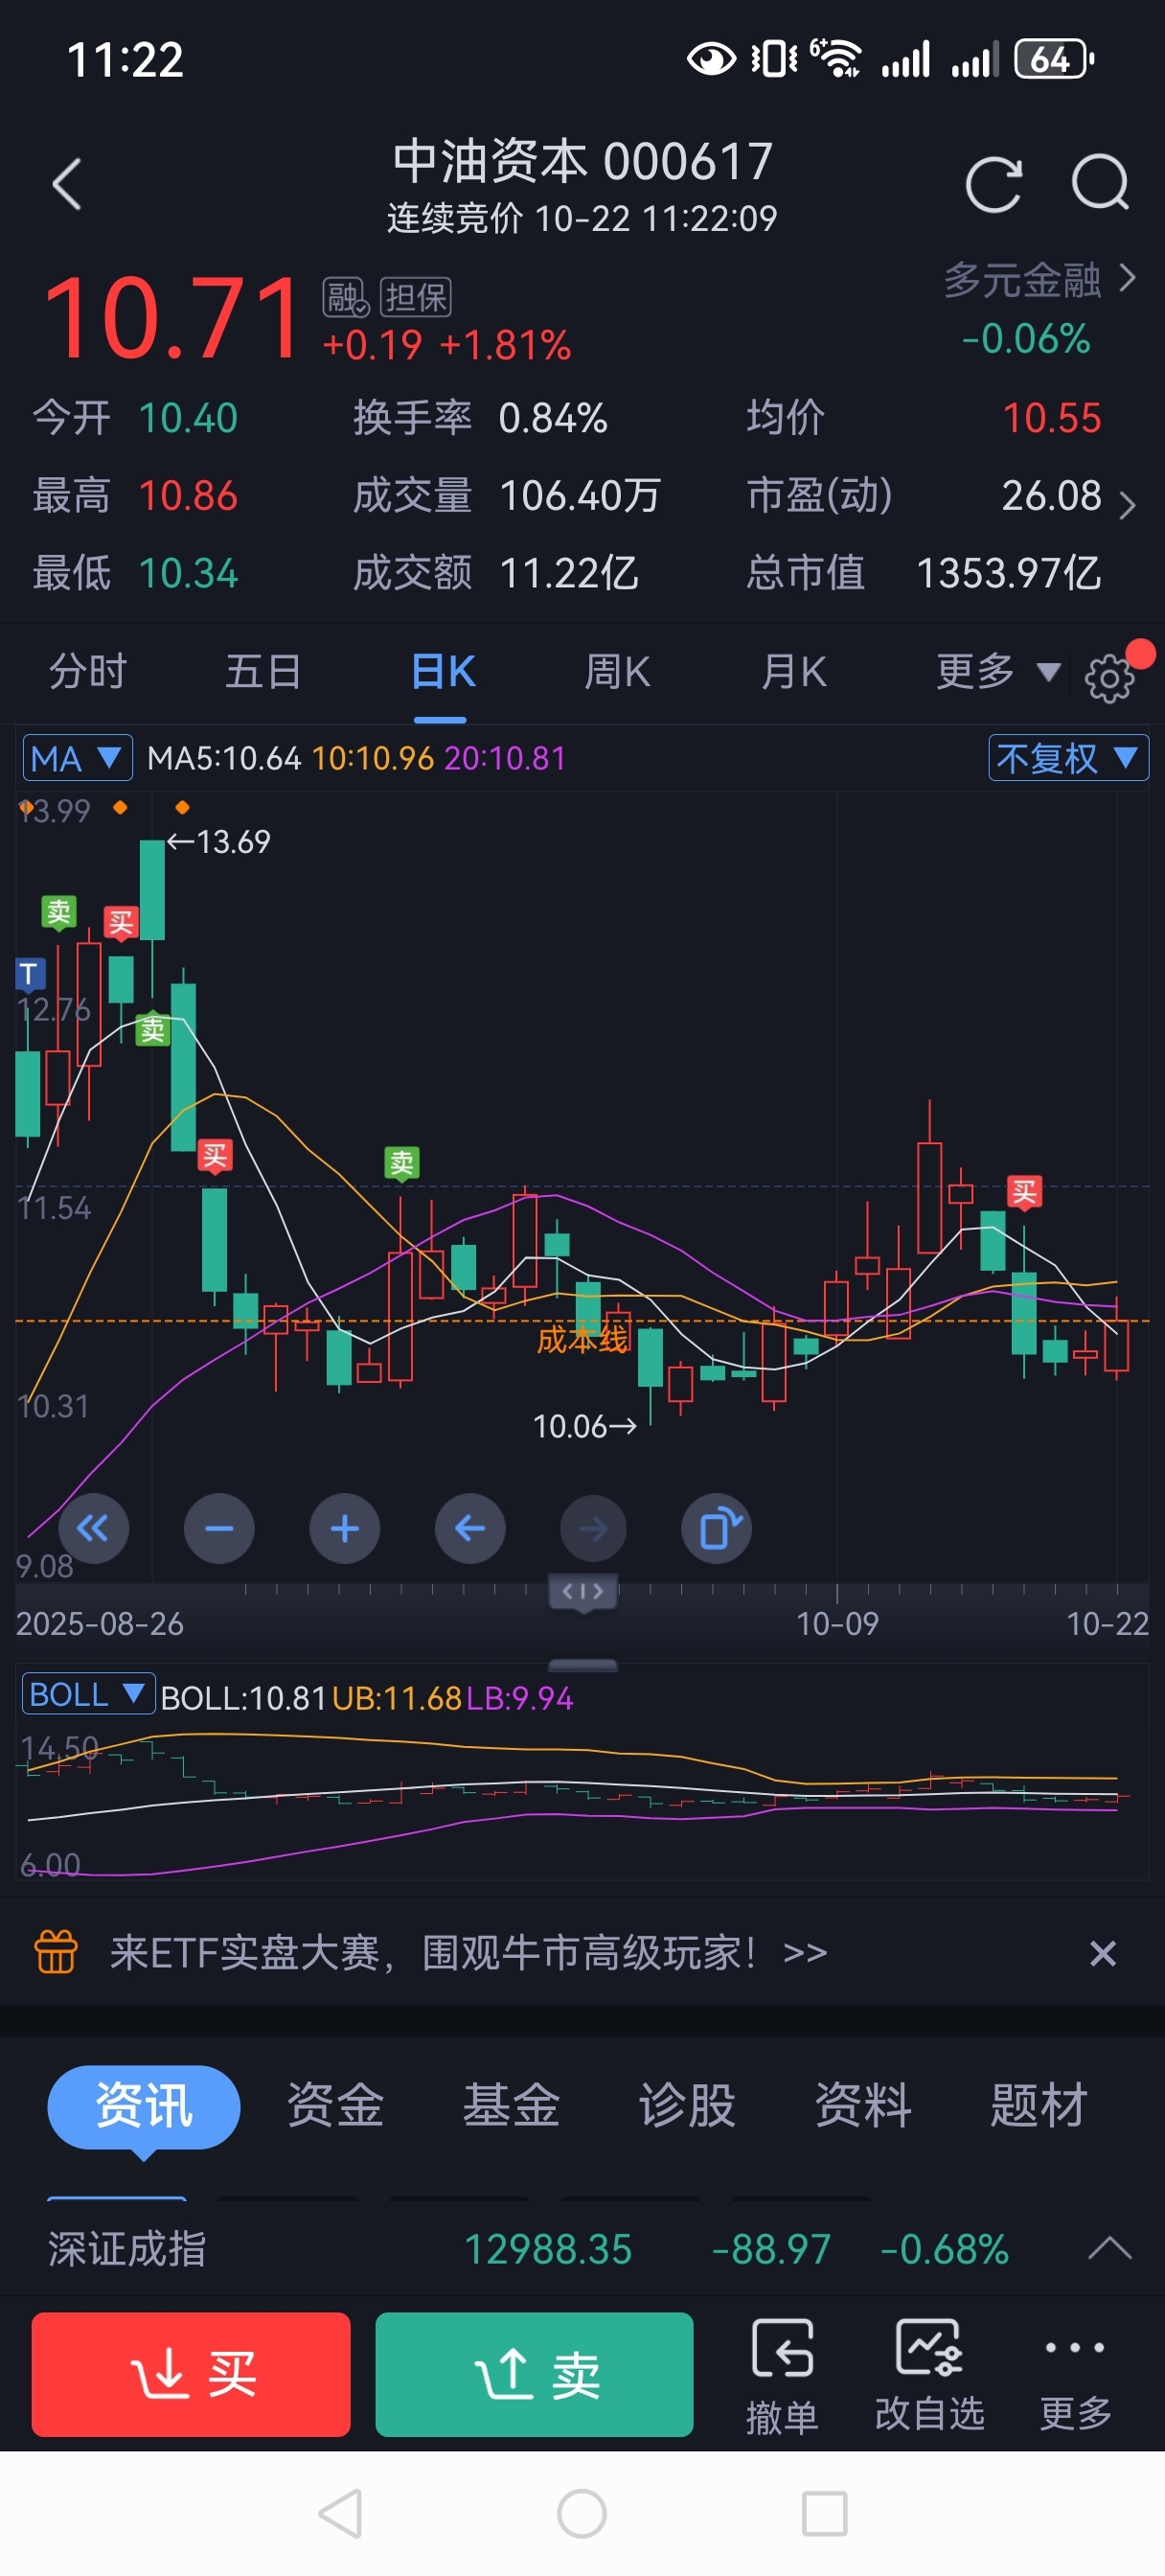
Task: Open 撤单 cancel order
Action: click(x=782, y=2375)
